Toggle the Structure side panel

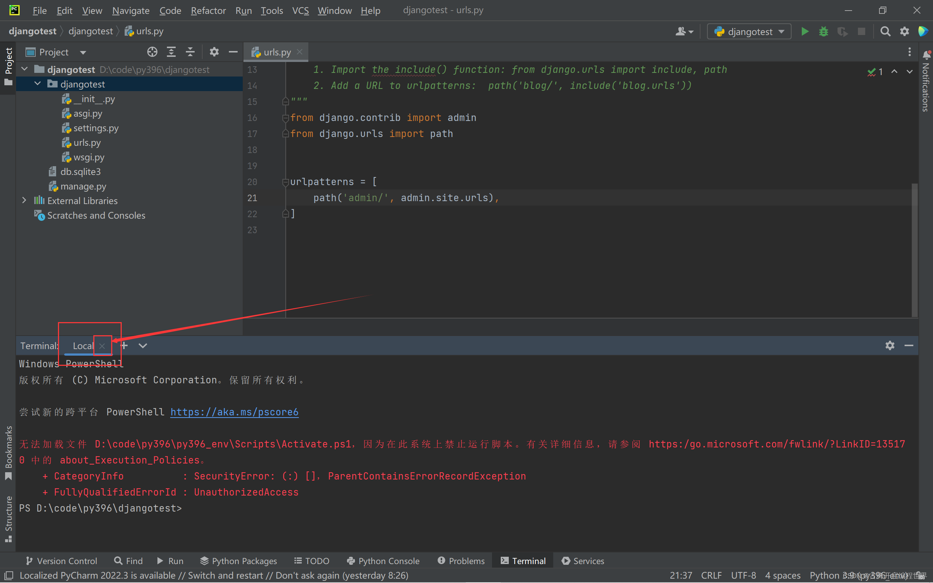(8, 519)
